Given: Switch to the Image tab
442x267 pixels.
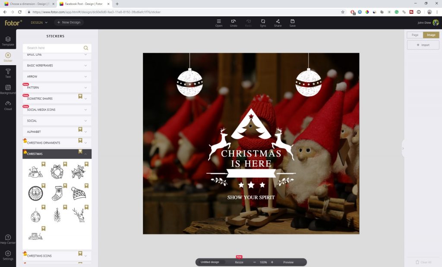Looking at the screenshot, I should 431,35.
